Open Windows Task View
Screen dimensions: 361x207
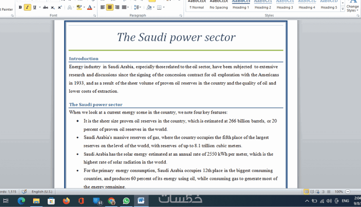coord(5,201)
